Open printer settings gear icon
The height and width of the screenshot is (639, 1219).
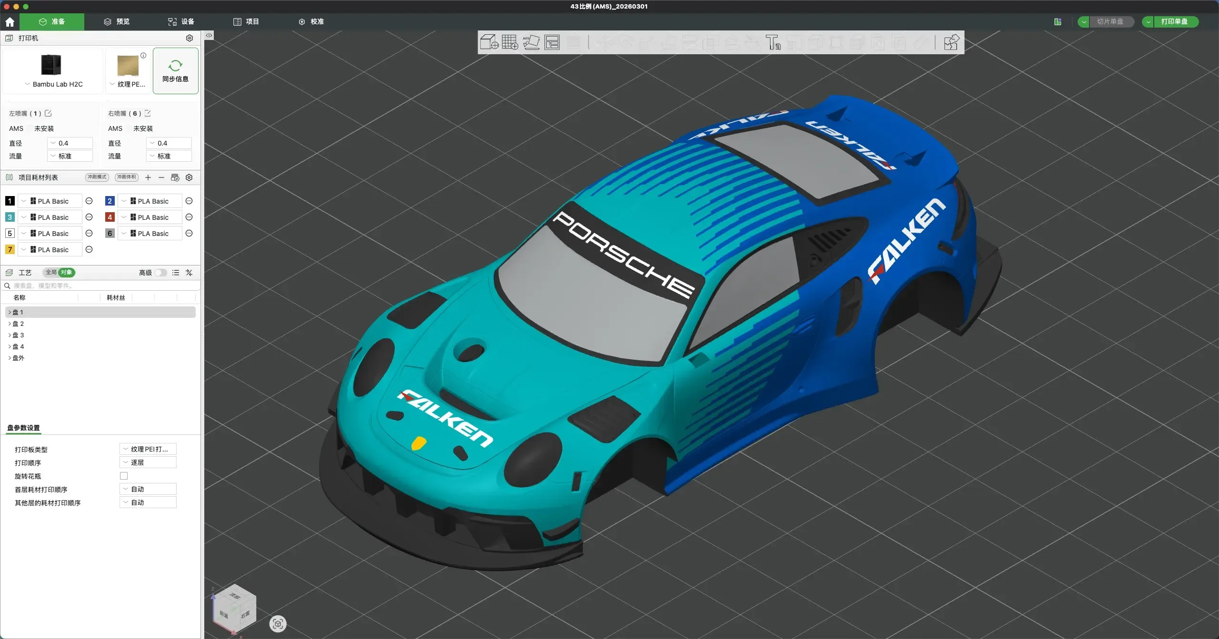pos(190,38)
